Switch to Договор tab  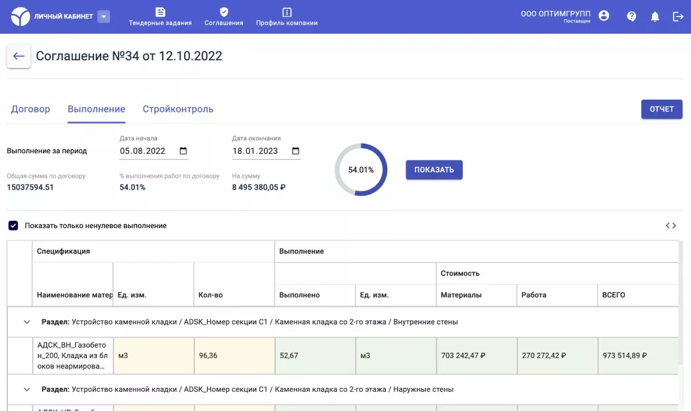tap(30, 109)
